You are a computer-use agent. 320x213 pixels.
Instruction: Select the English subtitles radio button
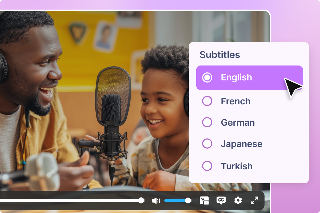(x=207, y=77)
